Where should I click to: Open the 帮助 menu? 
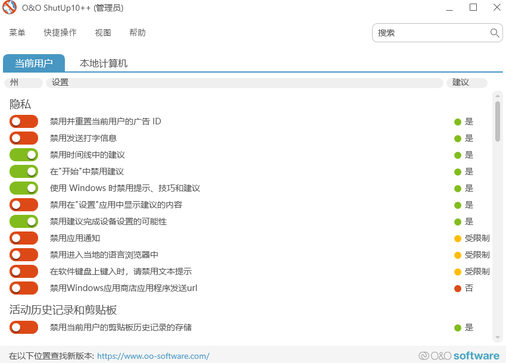pos(138,33)
